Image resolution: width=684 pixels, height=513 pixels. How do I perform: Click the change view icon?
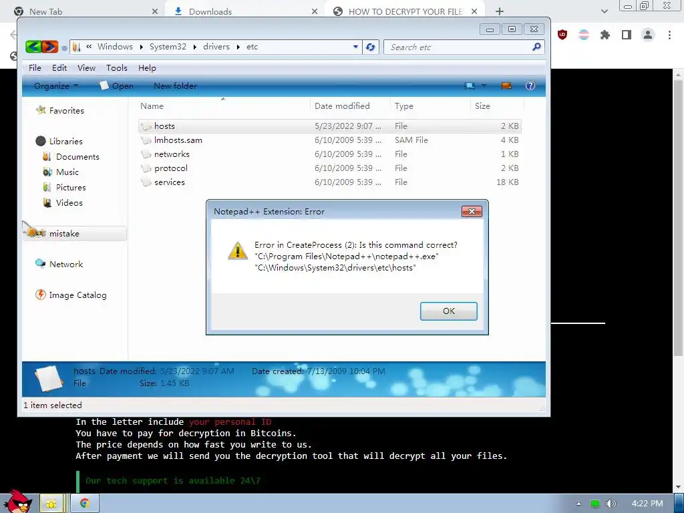point(470,85)
